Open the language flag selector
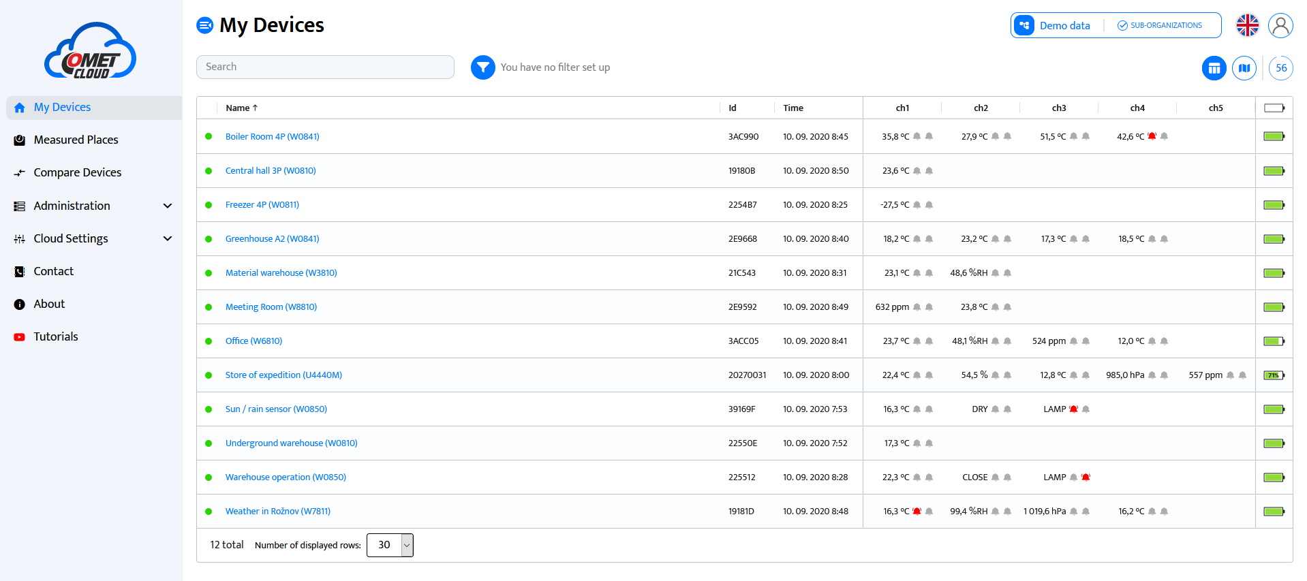The width and height of the screenshot is (1307, 581). tap(1247, 26)
